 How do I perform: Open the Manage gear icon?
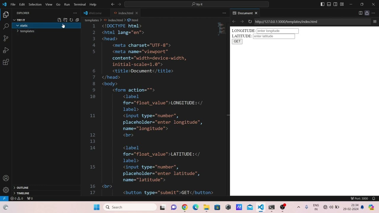coord(6,190)
